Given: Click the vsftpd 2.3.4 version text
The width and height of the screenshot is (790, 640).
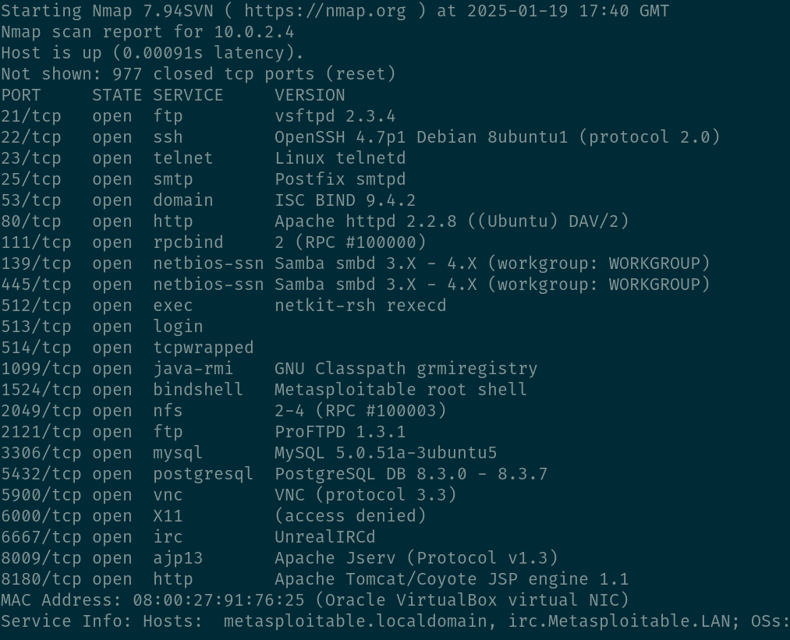Looking at the screenshot, I should pyautogui.click(x=335, y=116).
